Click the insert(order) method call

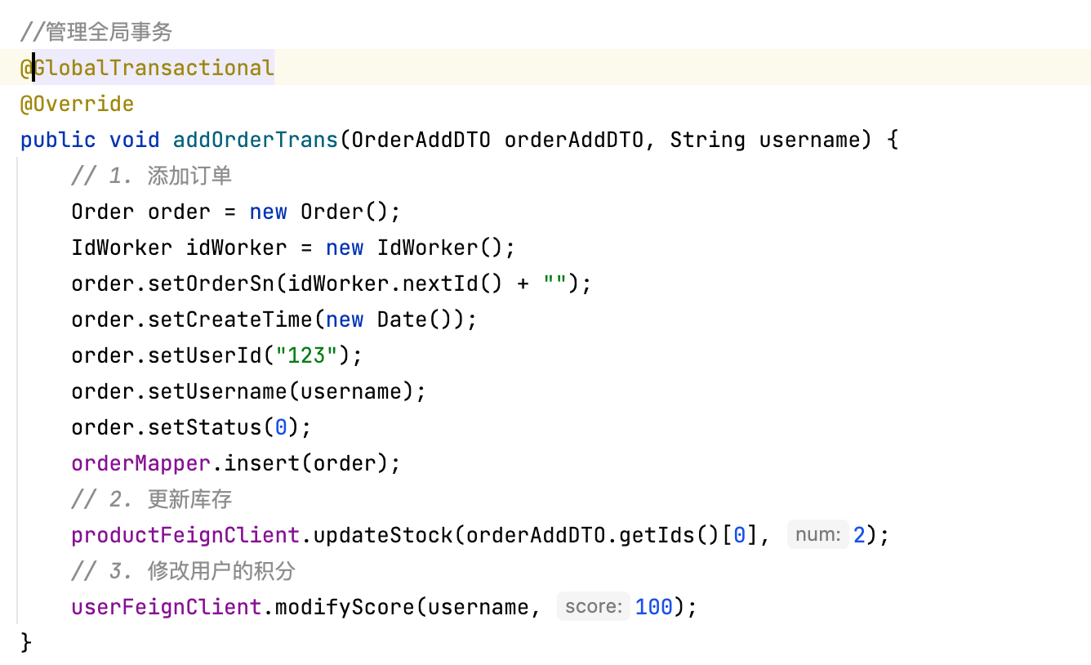[306, 463]
